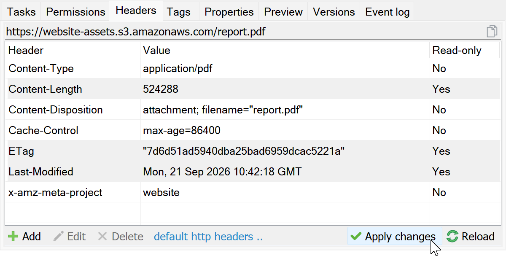Go to the Tags tab
506x269 pixels.
pyautogui.click(x=179, y=12)
